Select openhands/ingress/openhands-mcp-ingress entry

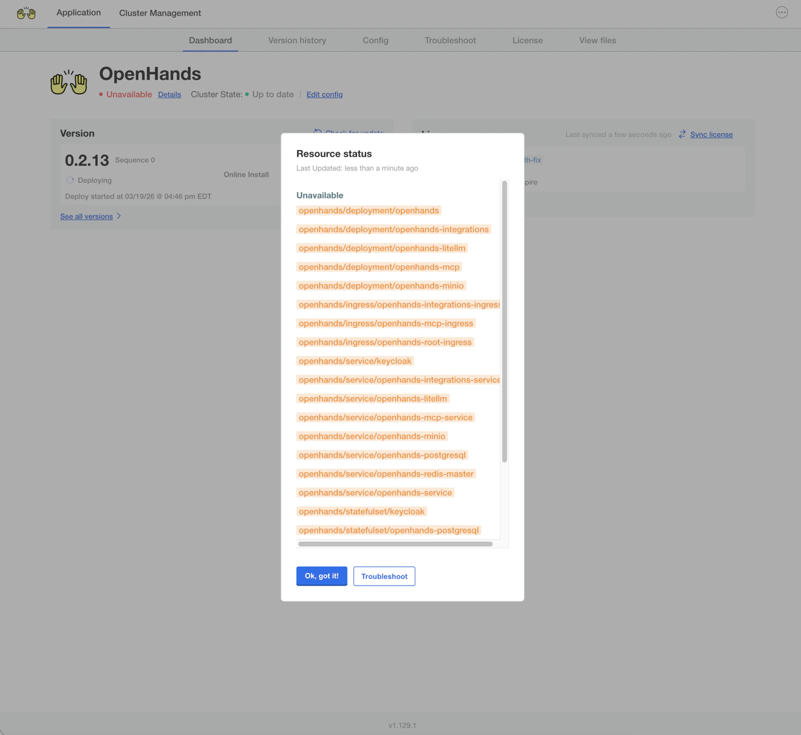[386, 323]
